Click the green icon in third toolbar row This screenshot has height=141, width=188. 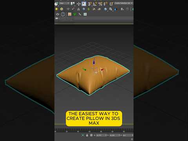click(x=75, y=14)
